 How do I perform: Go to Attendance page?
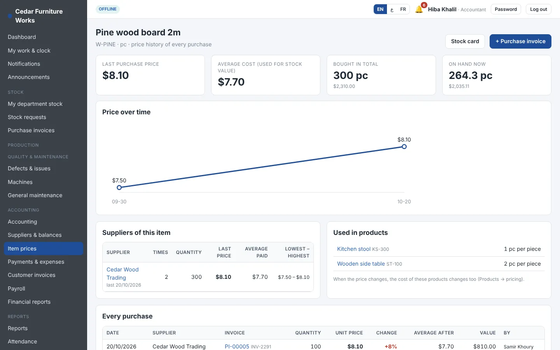click(x=44, y=341)
